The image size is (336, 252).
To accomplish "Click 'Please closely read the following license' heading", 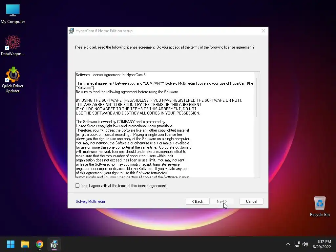I will (165, 47).
